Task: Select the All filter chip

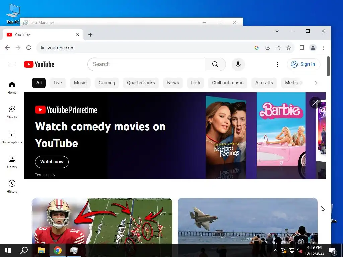Action: point(39,83)
